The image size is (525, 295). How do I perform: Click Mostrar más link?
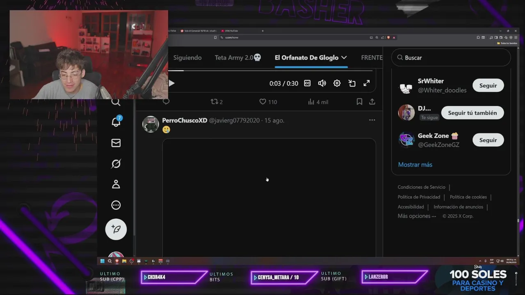click(415, 165)
